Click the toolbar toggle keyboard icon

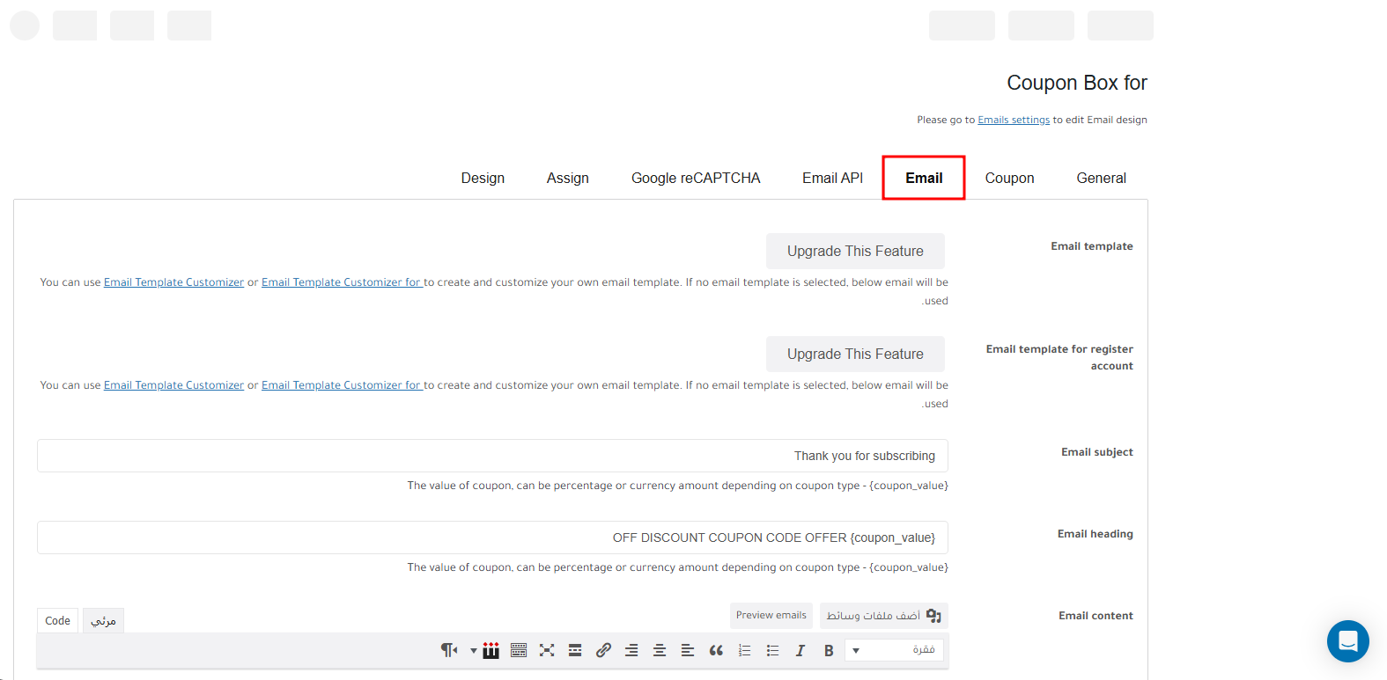coord(519,650)
